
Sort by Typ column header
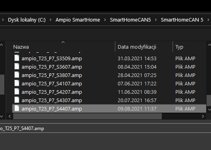[x=179, y=47]
